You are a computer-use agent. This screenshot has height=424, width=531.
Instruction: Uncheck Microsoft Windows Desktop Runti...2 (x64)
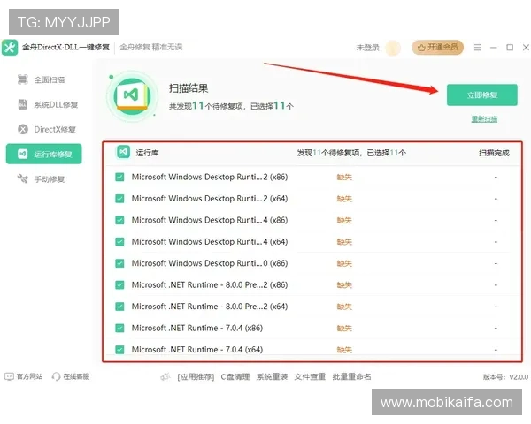pos(119,199)
